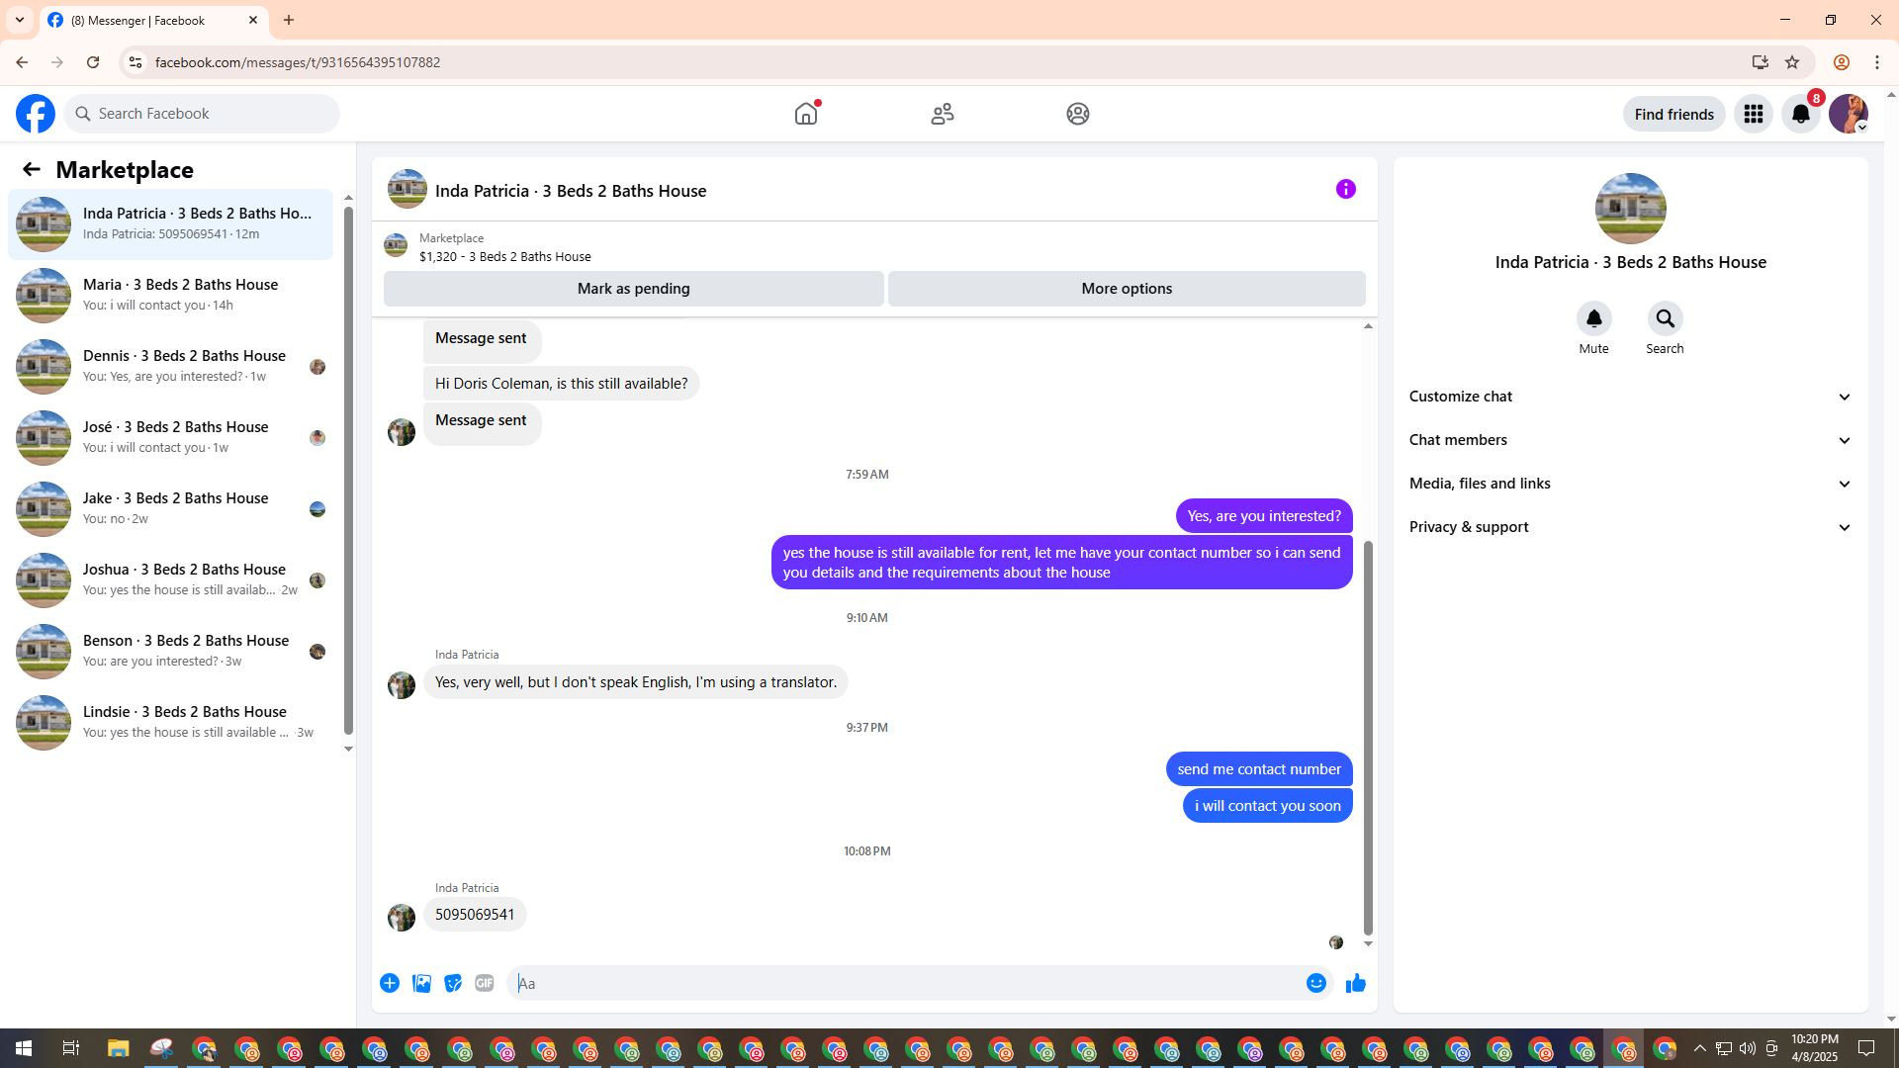Viewport: 1899px width, 1068px height.
Task: Go back from Marketplace chats
Action: point(32,169)
